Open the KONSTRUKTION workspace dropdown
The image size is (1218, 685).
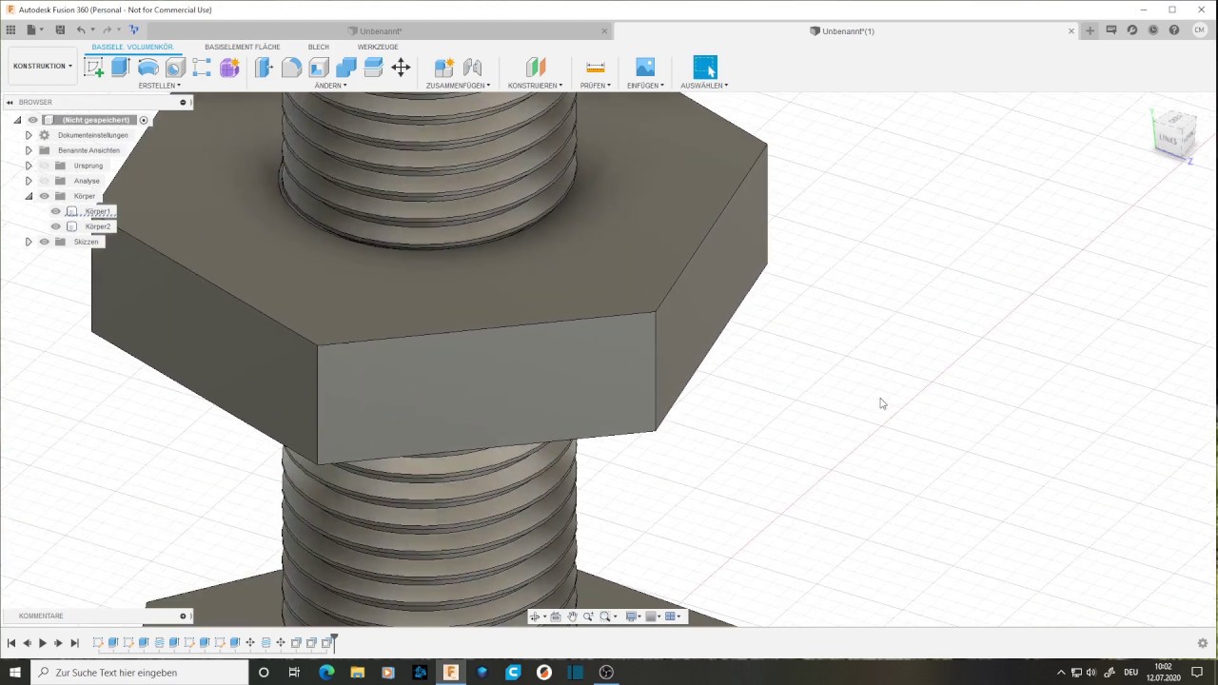[42, 66]
